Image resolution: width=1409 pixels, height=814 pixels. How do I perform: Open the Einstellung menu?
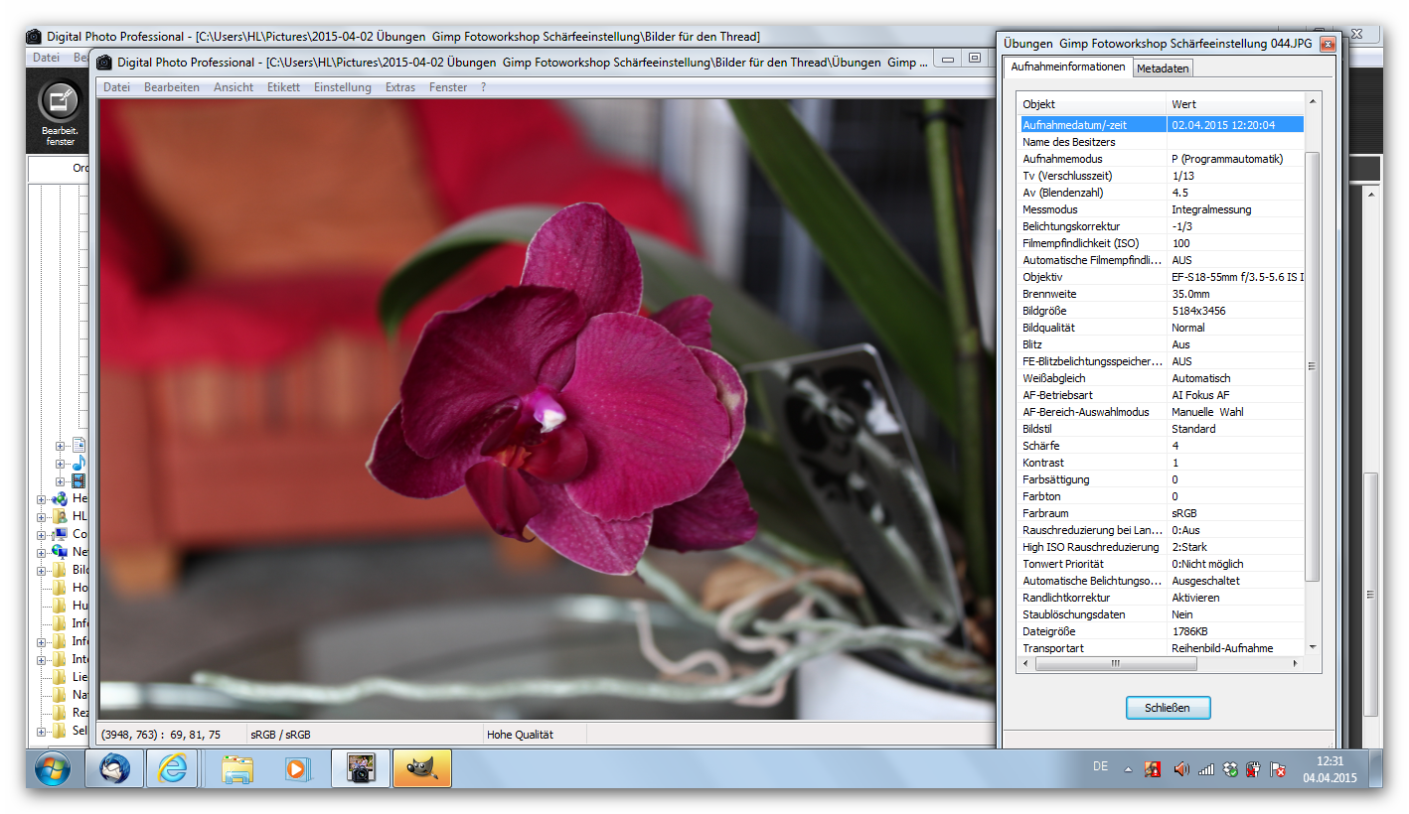(343, 87)
